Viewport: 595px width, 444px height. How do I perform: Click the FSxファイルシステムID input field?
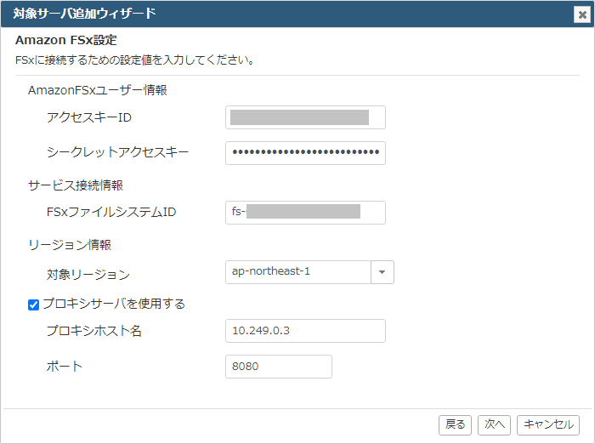(x=305, y=213)
